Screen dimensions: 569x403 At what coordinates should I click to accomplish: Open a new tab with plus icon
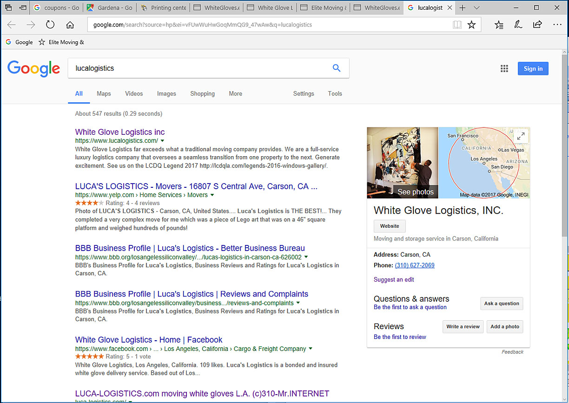(x=462, y=8)
